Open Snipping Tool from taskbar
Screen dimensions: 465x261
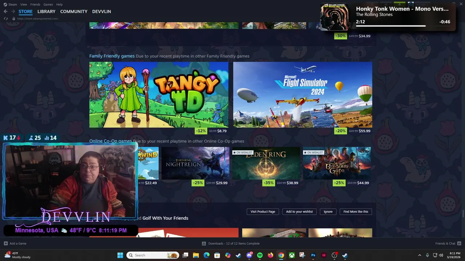302,255
